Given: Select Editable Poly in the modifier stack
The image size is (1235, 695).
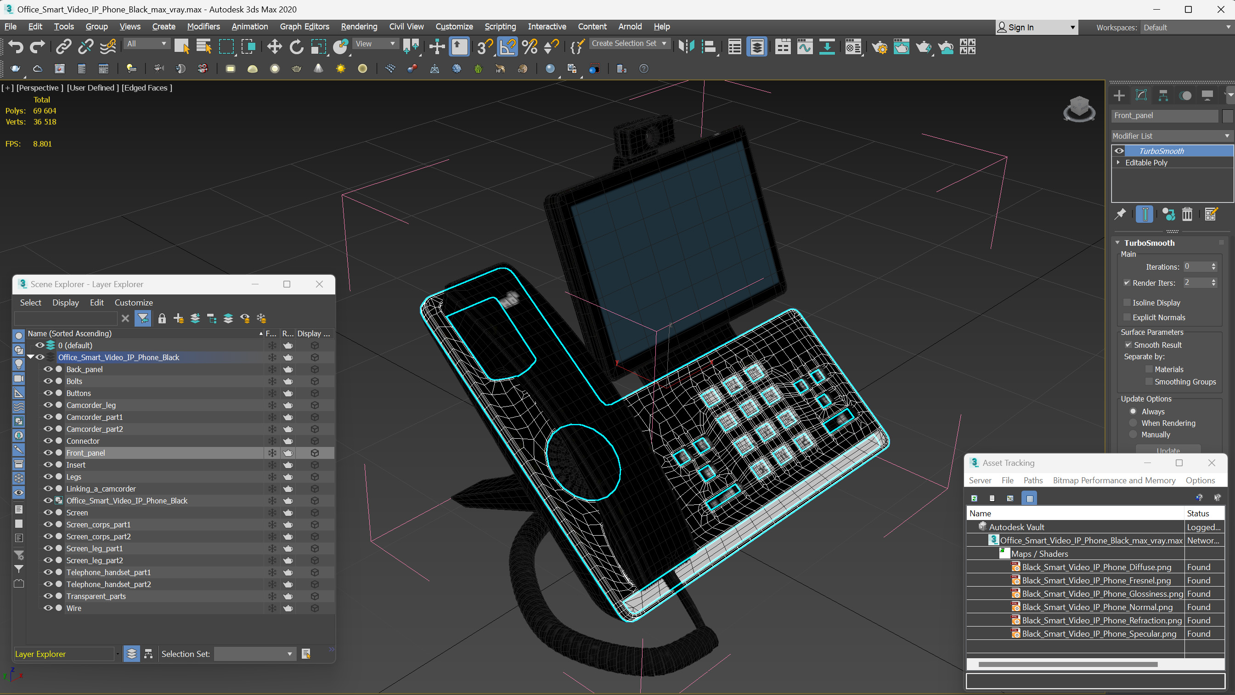Looking at the screenshot, I should (1146, 163).
